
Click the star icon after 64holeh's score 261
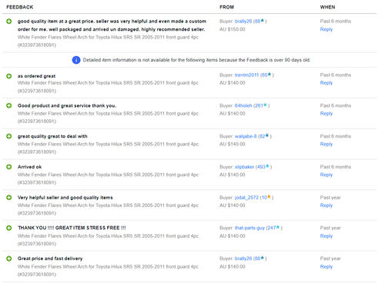point(265,105)
